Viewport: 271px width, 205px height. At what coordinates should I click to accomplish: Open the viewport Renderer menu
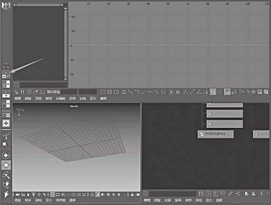click(x=61, y=200)
